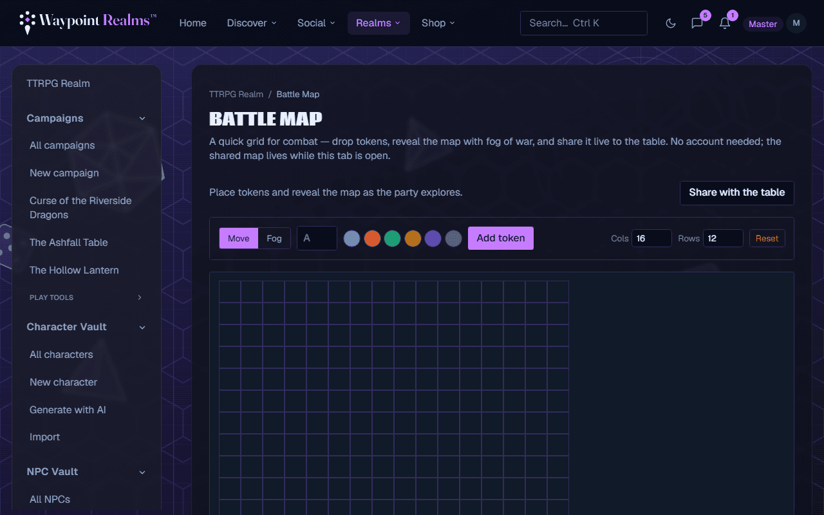Open the chat messages icon
Image resolution: width=824 pixels, height=515 pixels.
pos(697,23)
